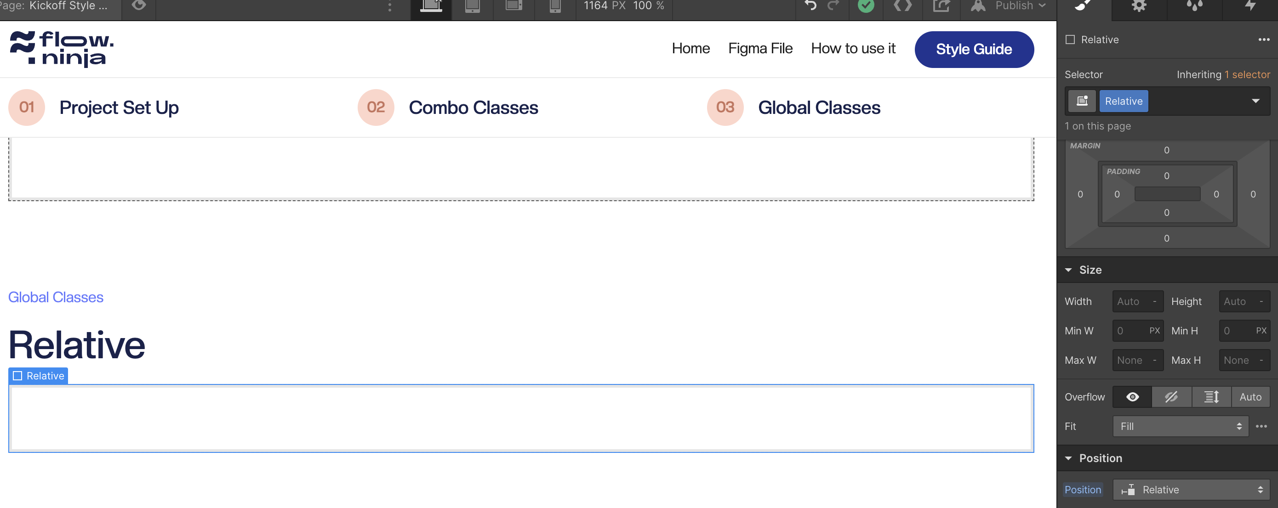Set overflow to visible with the eye icon
The height and width of the screenshot is (508, 1278).
pyautogui.click(x=1132, y=397)
